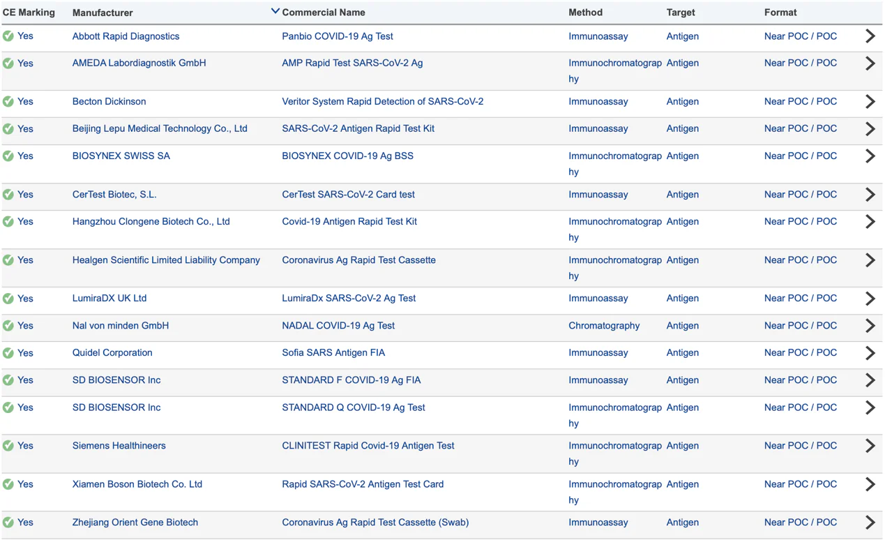Open the Siemens Healthineers row chevron

(x=870, y=446)
